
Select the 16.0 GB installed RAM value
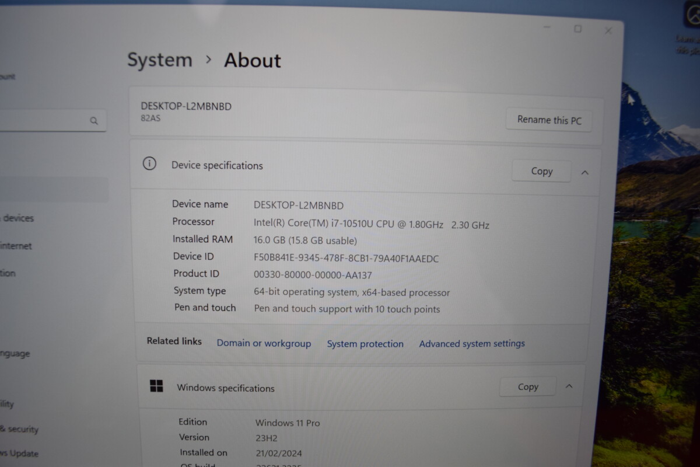[x=305, y=241]
